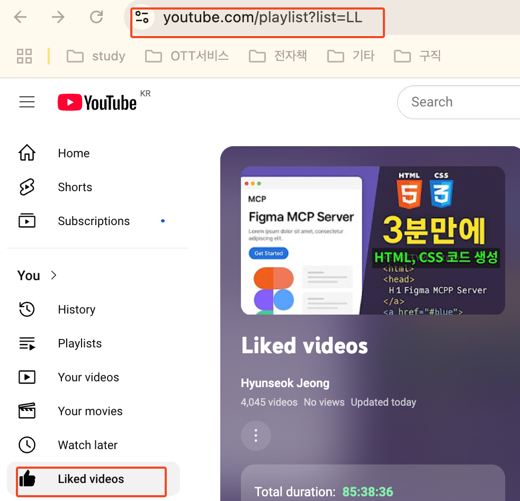Open Home in the sidebar
This screenshot has height=501, width=520.
tap(74, 153)
